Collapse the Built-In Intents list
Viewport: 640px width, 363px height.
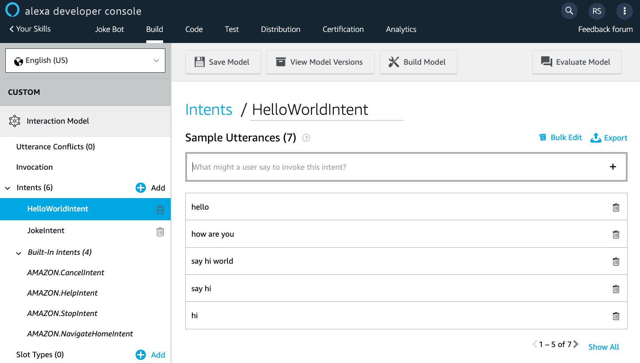coord(18,253)
